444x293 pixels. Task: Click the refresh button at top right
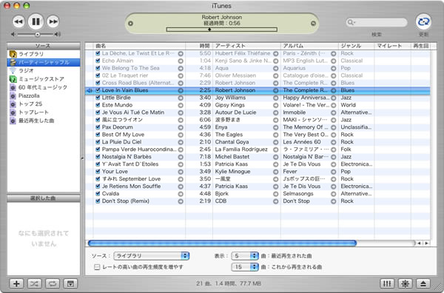click(423, 21)
